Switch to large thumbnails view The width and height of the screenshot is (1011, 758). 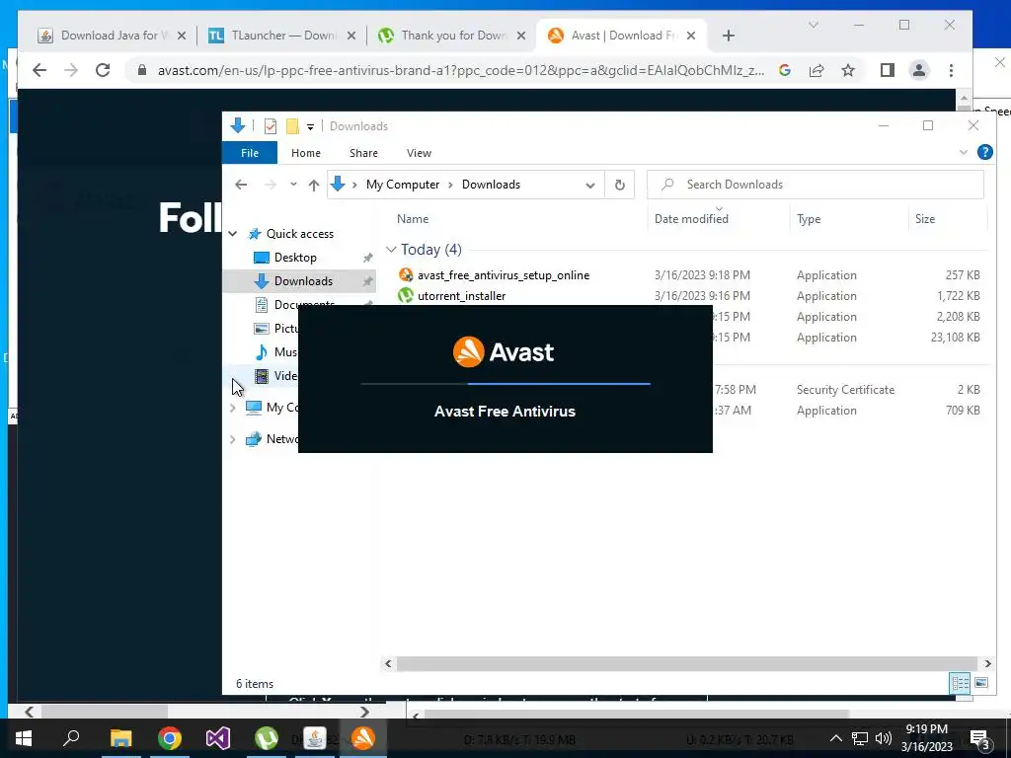pyautogui.click(x=981, y=683)
